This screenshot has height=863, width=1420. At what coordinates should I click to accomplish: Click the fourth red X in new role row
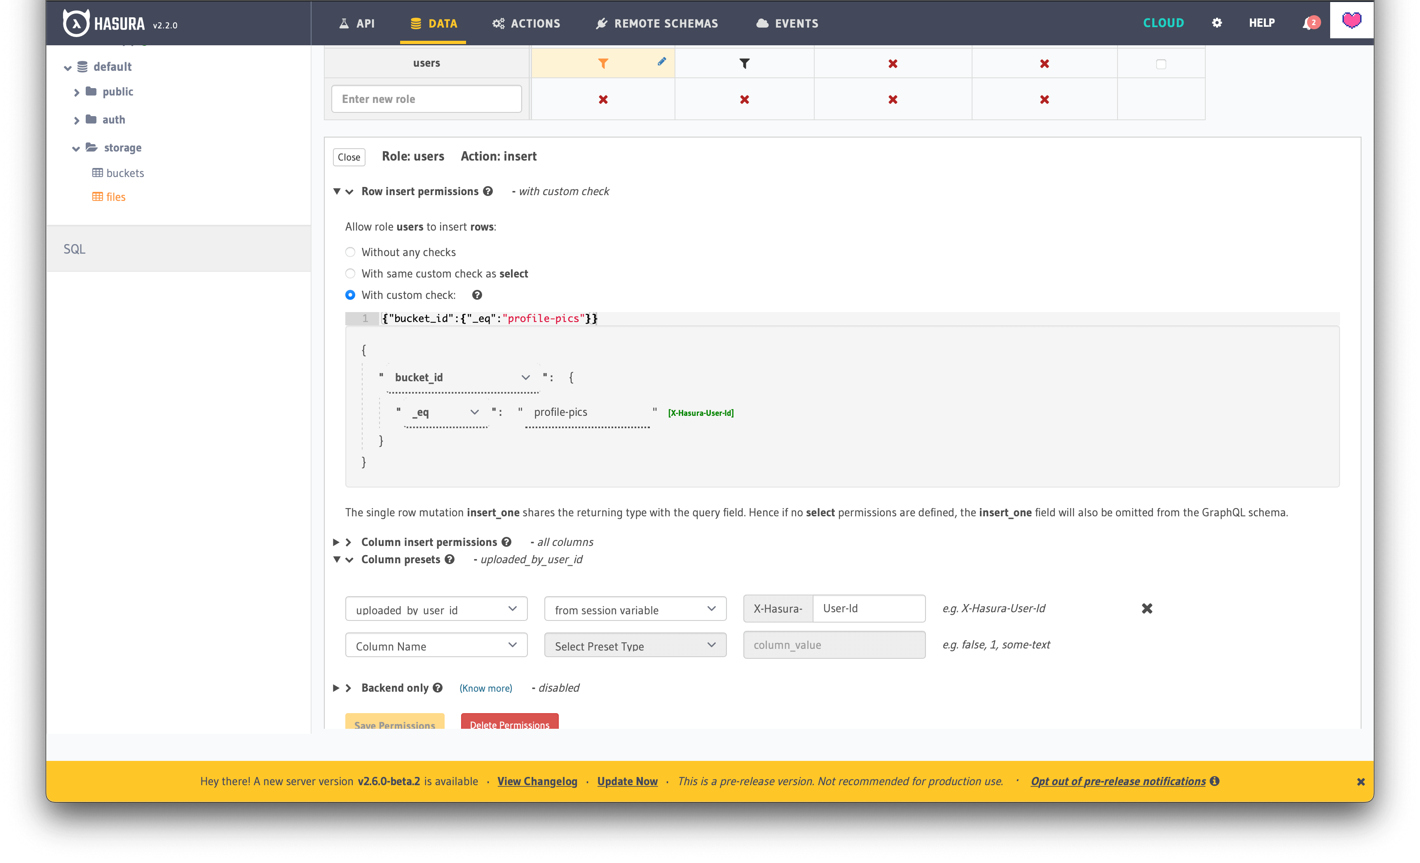point(1044,100)
